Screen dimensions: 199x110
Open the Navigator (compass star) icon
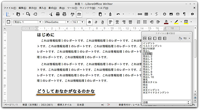point(165,14)
